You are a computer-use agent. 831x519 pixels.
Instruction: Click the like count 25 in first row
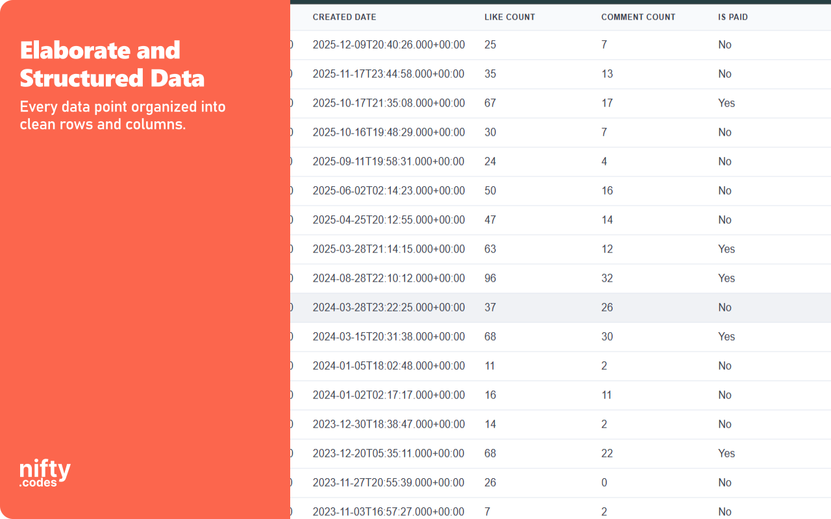click(x=490, y=45)
